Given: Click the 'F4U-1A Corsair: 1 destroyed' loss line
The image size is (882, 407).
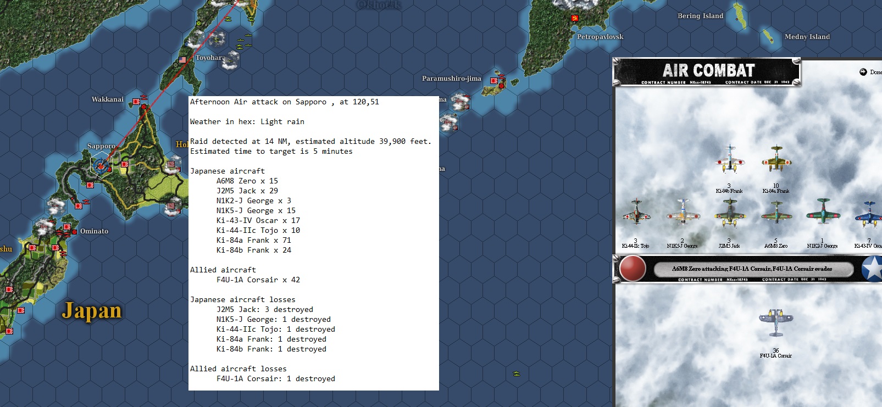Looking at the screenshot, I should pos(276,378).
